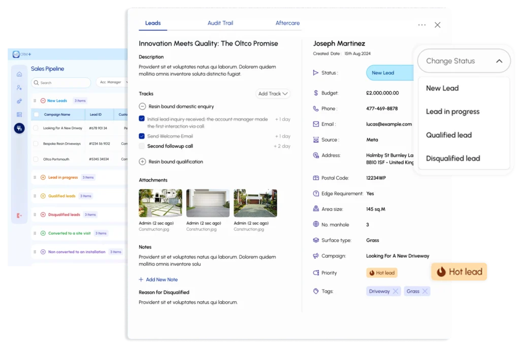Click the Budget dollar icon

(316, 93)
